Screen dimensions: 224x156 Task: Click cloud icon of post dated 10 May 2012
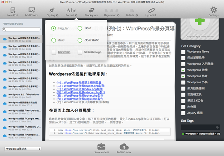click(x=5, y=63)
